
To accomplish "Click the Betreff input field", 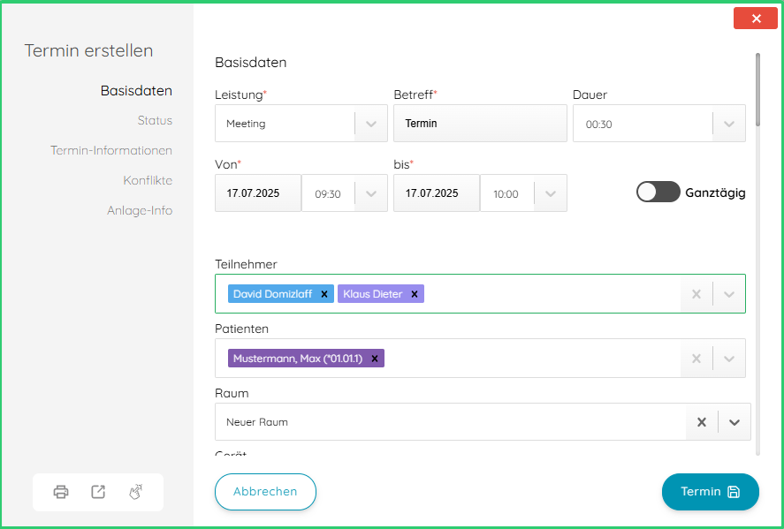I will [480, 124].
